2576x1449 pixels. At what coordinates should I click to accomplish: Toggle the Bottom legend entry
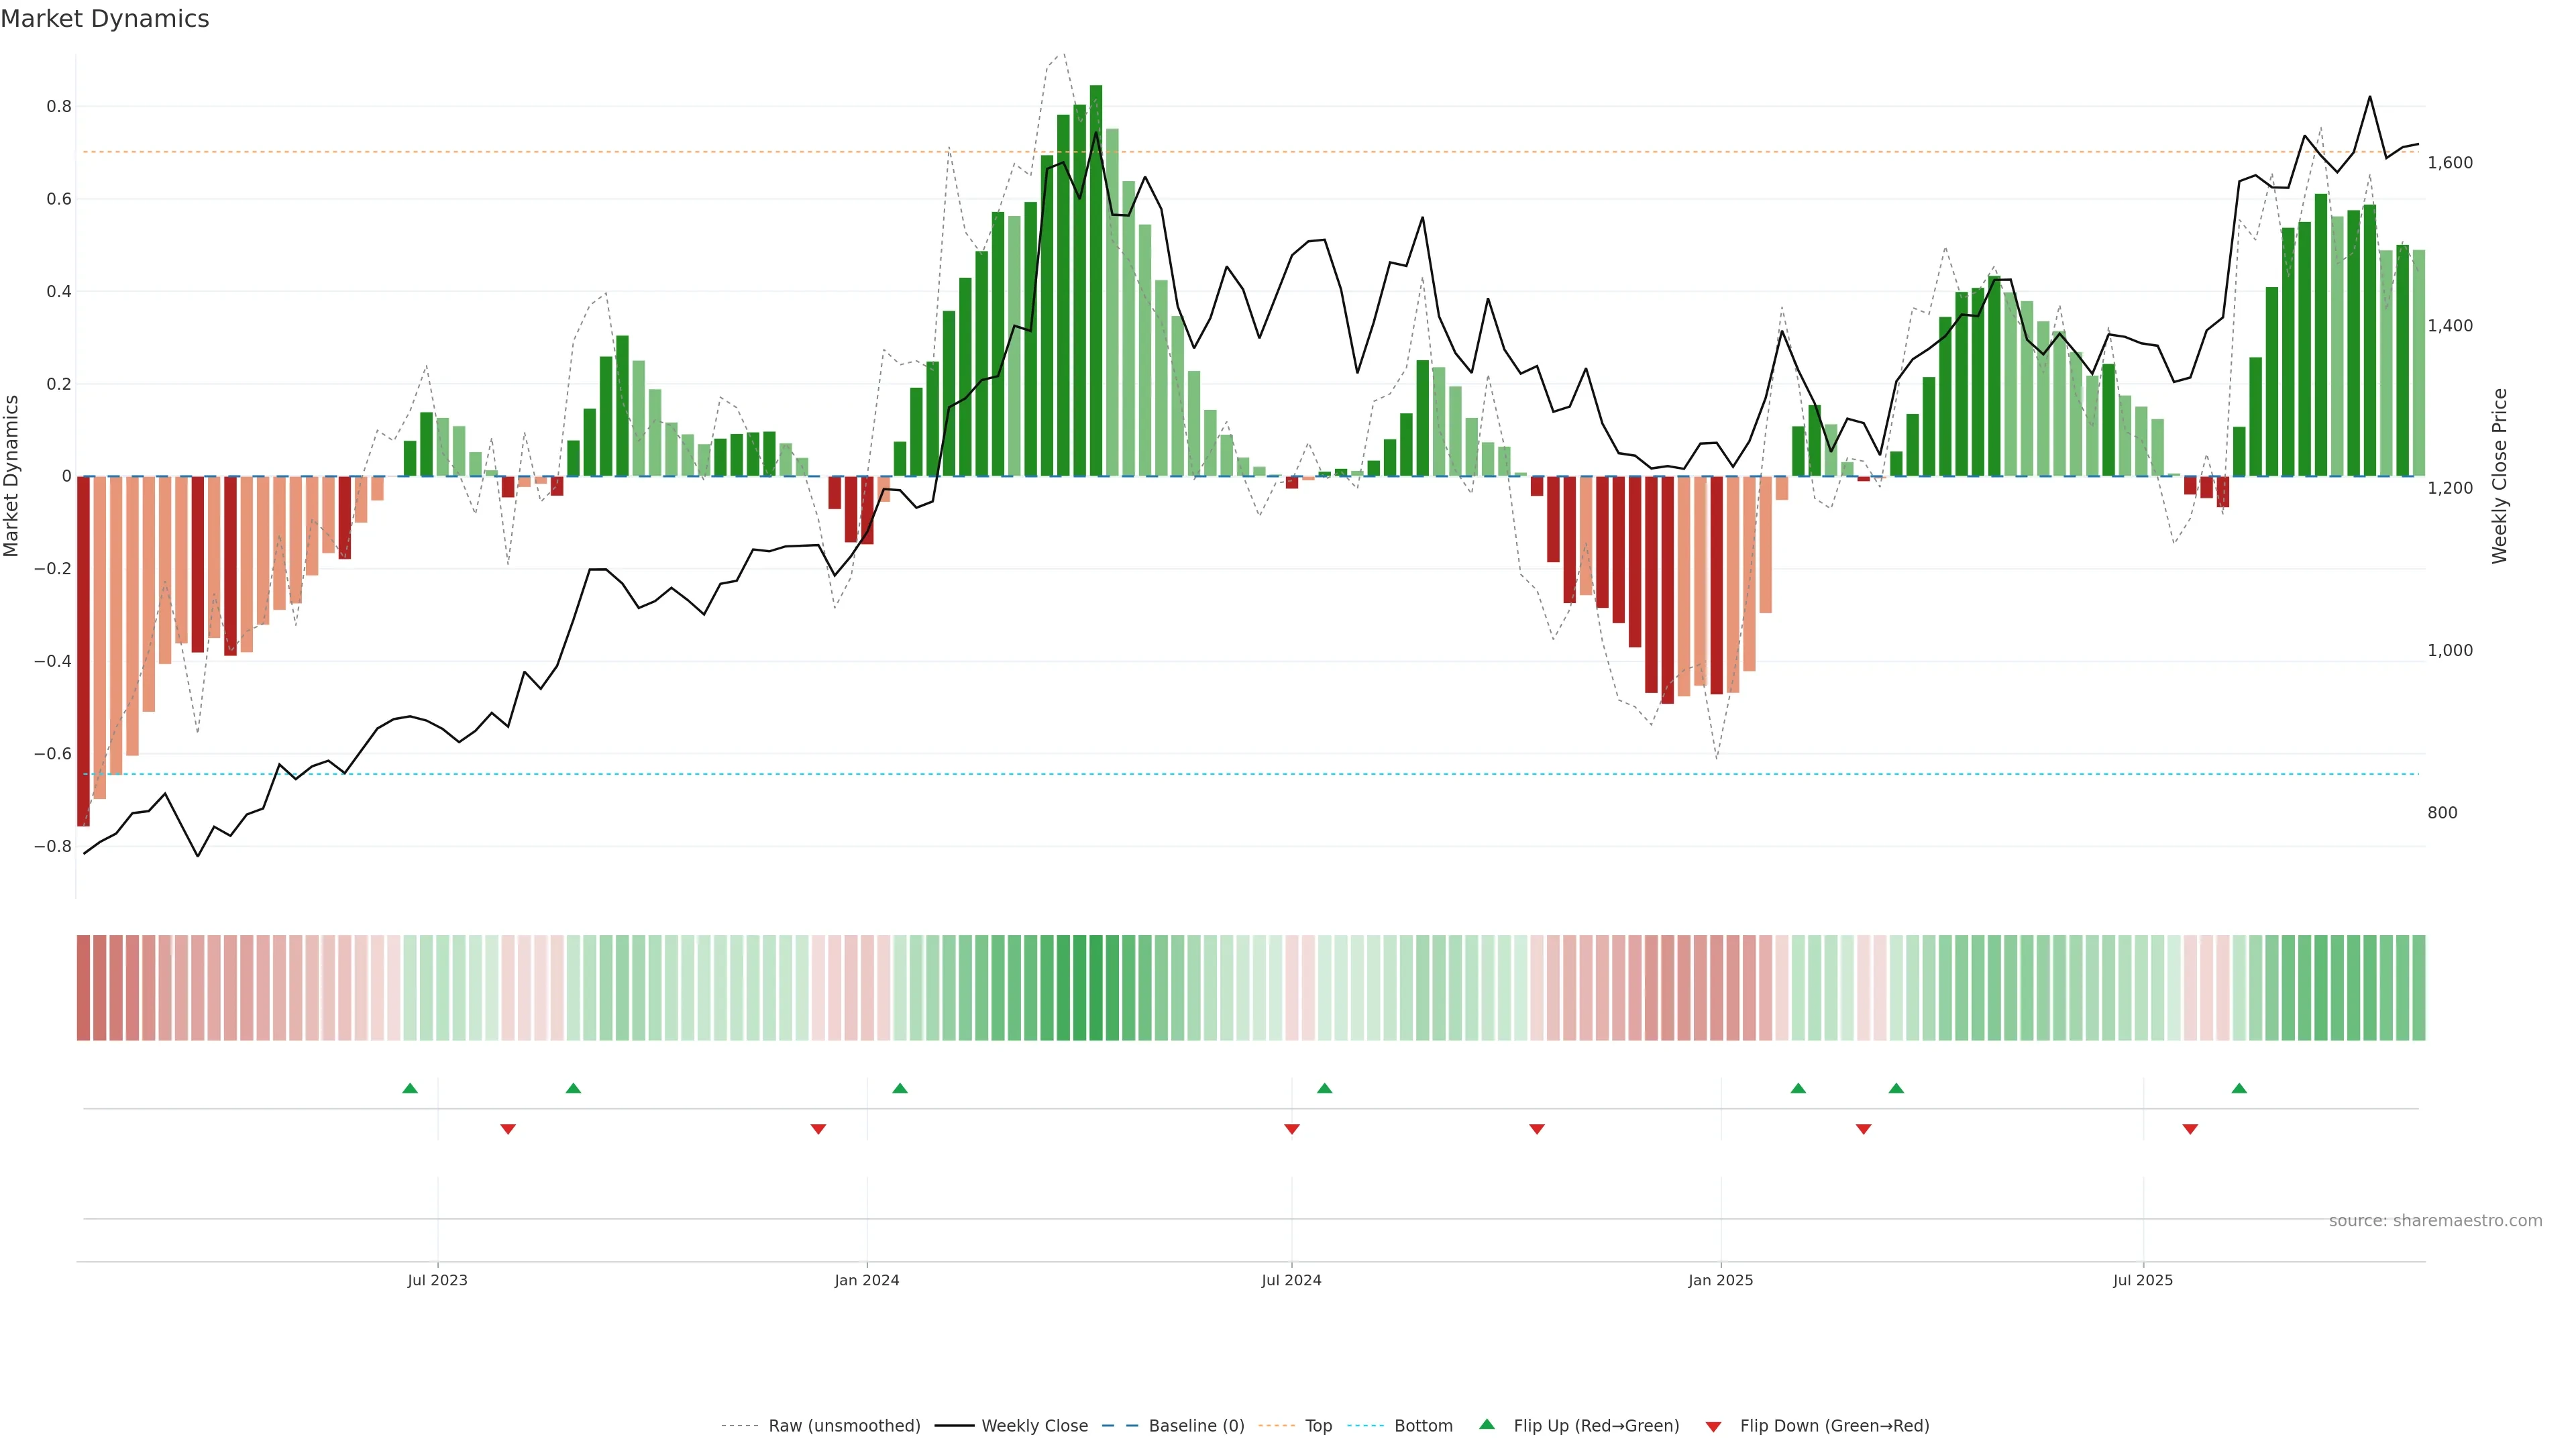tap(1423, 1426)
